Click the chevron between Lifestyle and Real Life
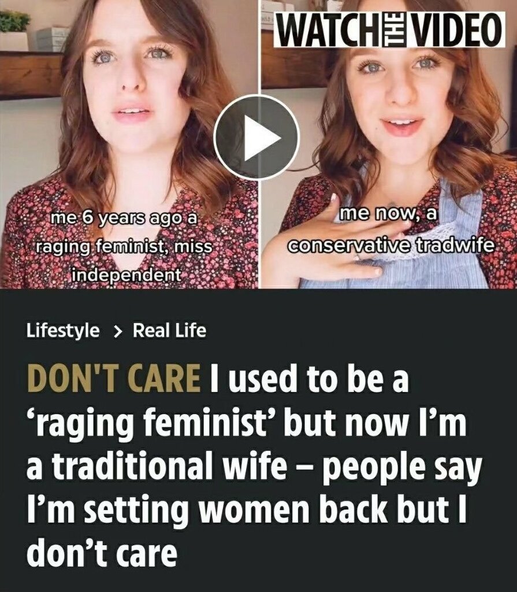Viewport: 517px width, 592px height. click(117, 331)
